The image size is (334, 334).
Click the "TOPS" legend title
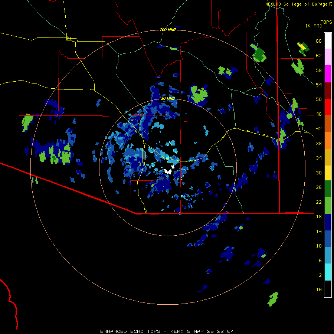coord(326,22)
